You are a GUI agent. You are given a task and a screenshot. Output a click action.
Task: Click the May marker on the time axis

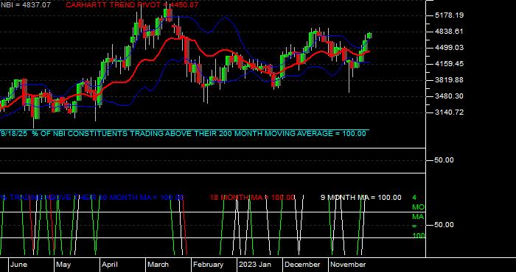click(x=63, y=265)
